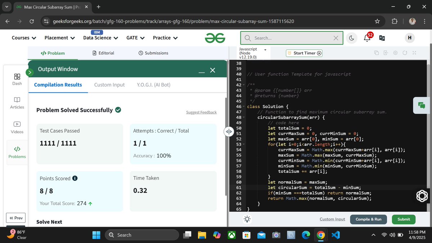Collapse the code fold arrow at line 53
This screenshot has width=432, height=243.
coord(244,145)
